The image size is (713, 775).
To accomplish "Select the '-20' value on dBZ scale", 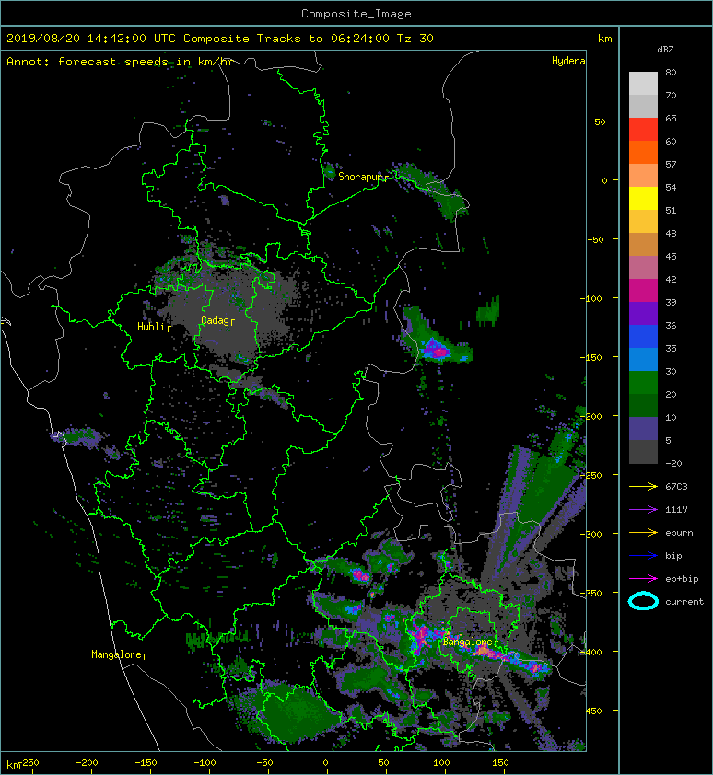I will [x=673, y=464].
